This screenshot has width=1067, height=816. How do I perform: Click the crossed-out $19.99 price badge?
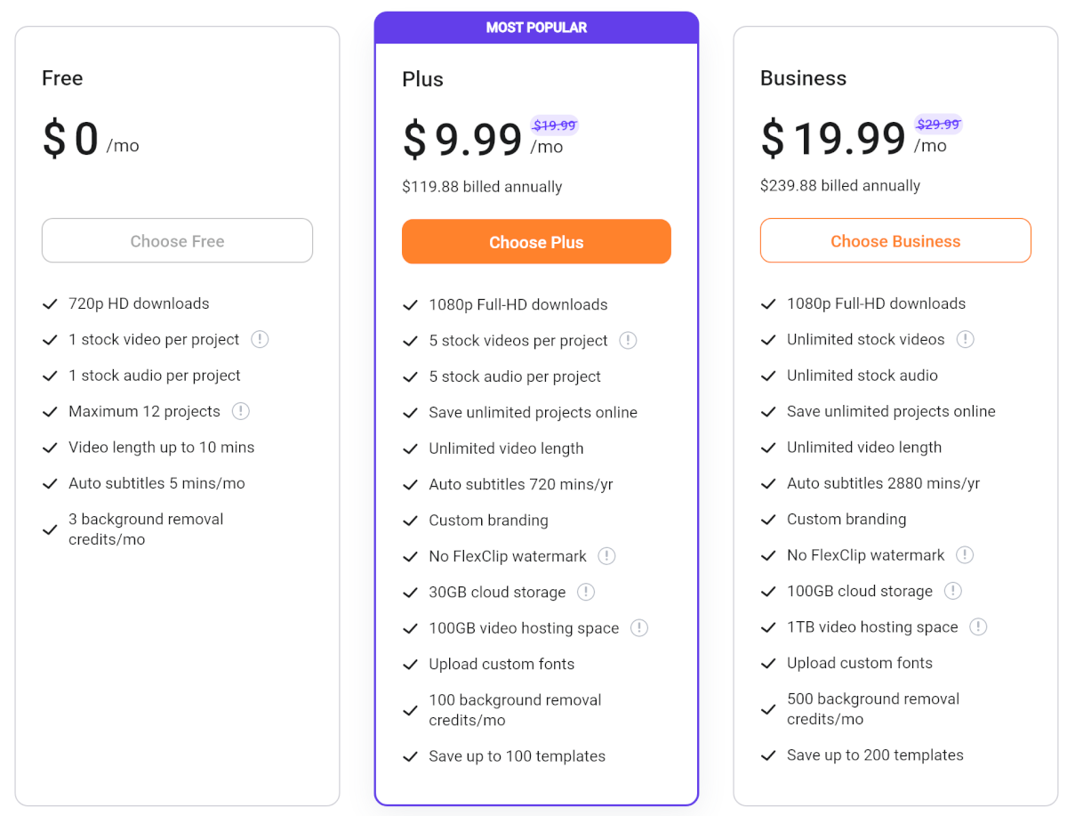coord(554,125)
